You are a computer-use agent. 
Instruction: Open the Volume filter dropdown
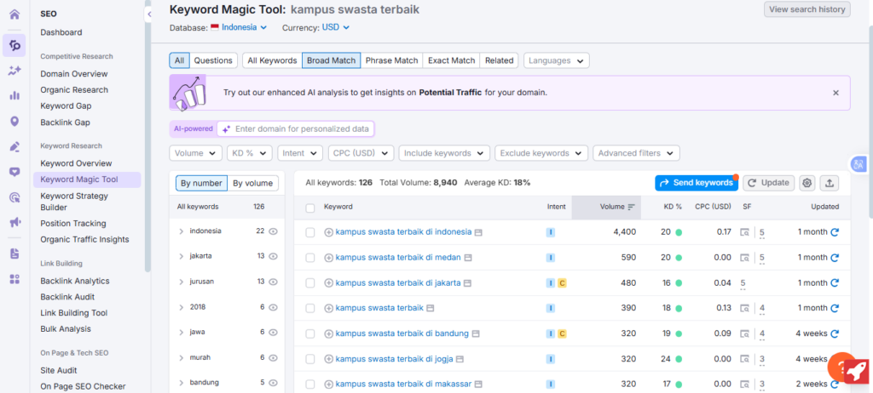point(195,153)
